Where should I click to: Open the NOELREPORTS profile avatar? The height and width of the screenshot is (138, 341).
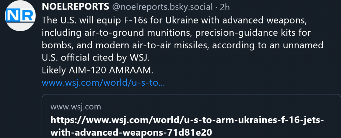pos(20,15)
